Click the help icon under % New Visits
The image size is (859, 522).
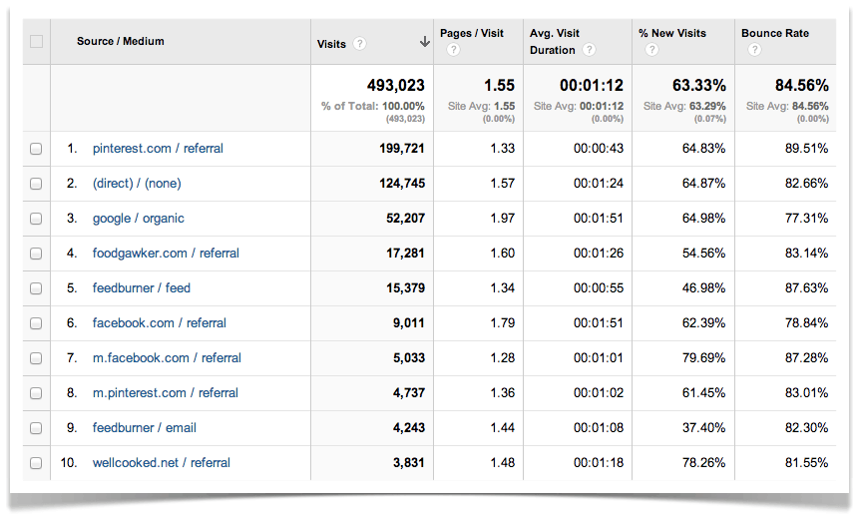pos(651,50)
